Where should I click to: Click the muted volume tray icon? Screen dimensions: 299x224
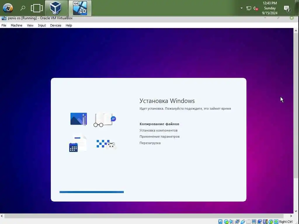pyautogui.click(x=256, y=8)
